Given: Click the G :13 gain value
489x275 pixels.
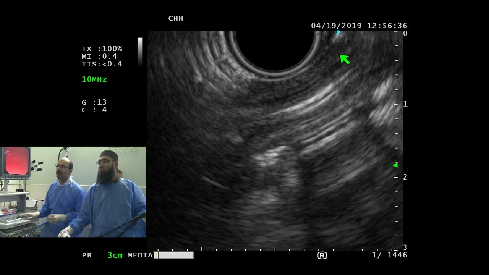Looking at the screenshot, I should 94,102.
